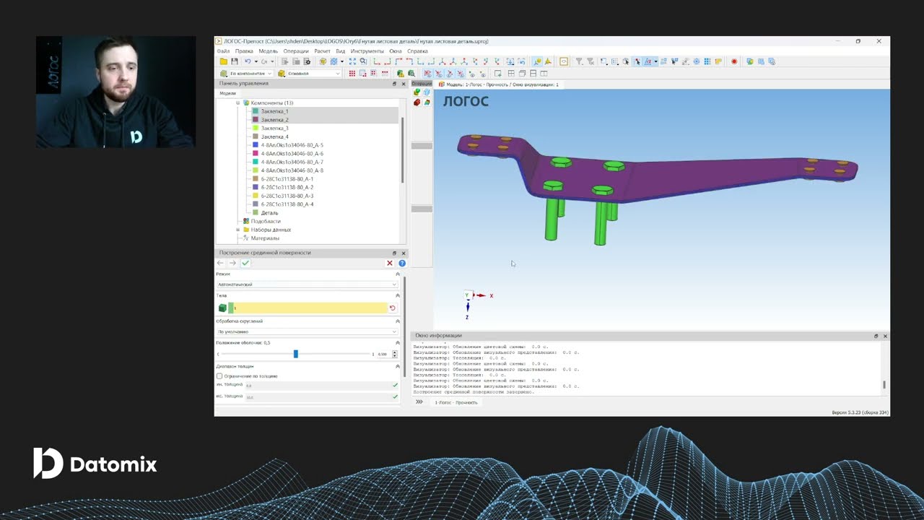Select "Заклепка_3" in the component tree
Viewport: 924px width, 520px height.
pos(274,129)
